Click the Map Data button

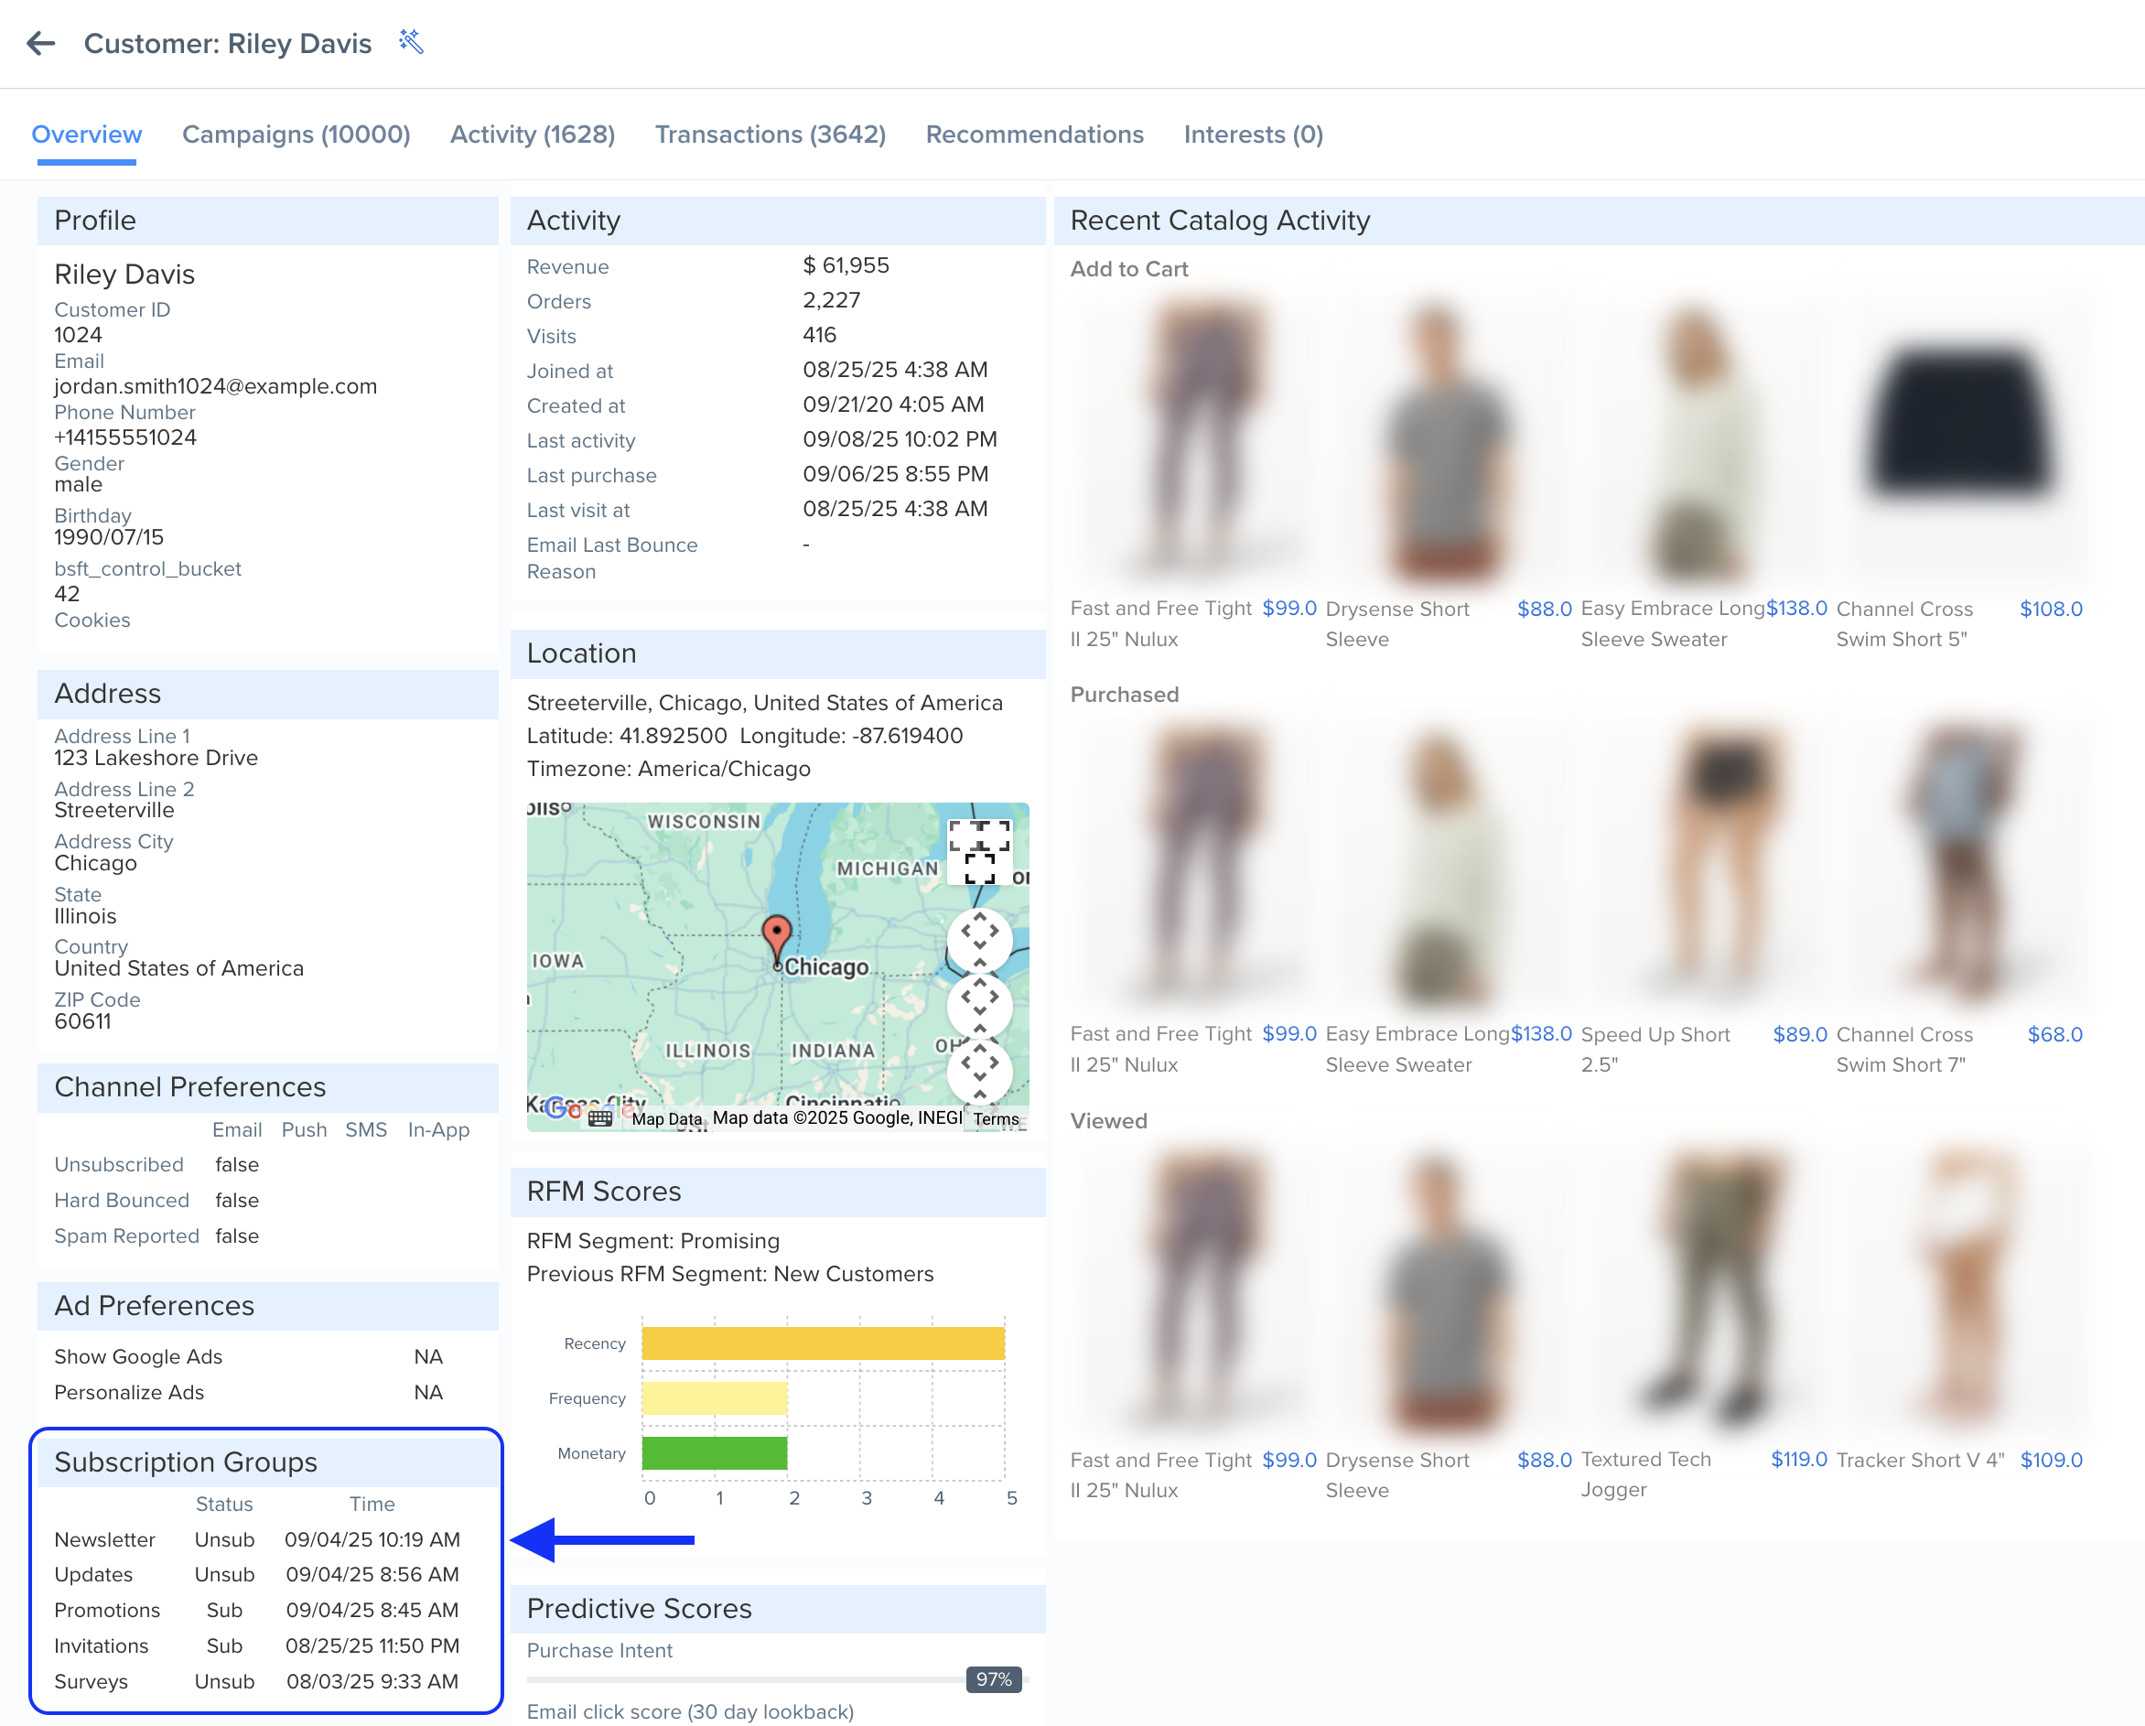(x=666, y=1118)
